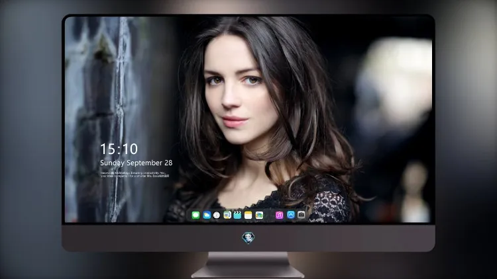Open the pink Music app in dock
This screenshot has height=279, width=497.
[x=279, y=216]
